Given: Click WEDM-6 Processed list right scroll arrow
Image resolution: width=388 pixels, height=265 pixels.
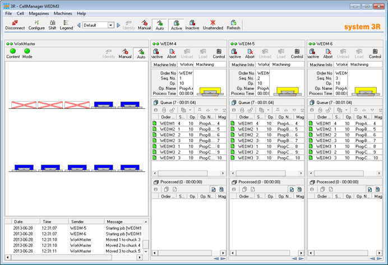Looking at the screenshot, I should [379, 253].
